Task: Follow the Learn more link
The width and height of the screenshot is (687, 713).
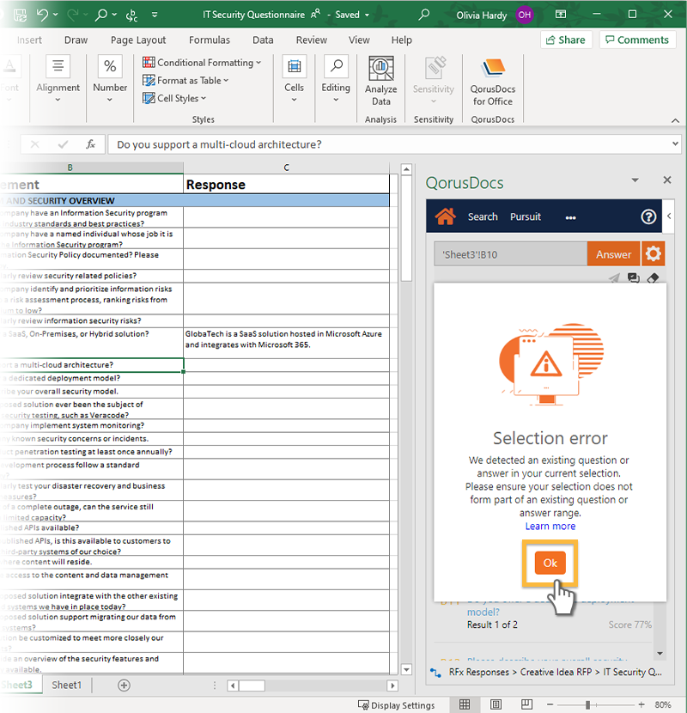Action: (550, 526)
